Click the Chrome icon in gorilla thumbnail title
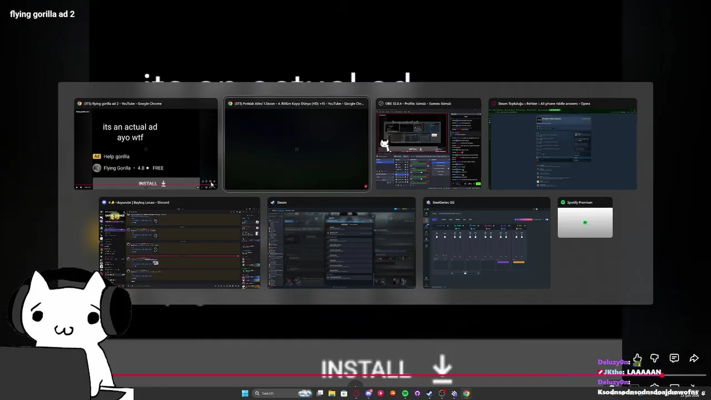This screenshot has width=711, height=400. coord(79,103)
